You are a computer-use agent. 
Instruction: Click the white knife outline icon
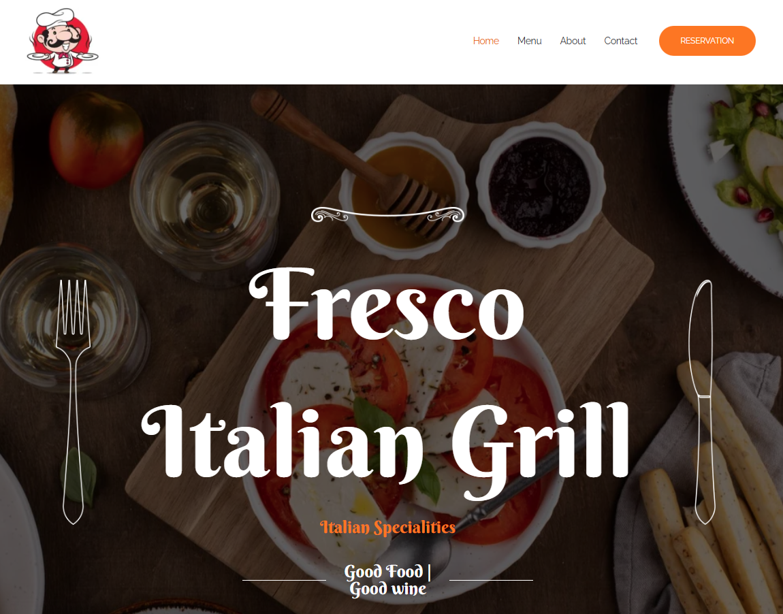tap(703, 402)
